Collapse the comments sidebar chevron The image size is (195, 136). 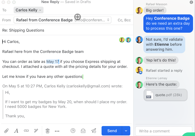click(x=191, y=2)
